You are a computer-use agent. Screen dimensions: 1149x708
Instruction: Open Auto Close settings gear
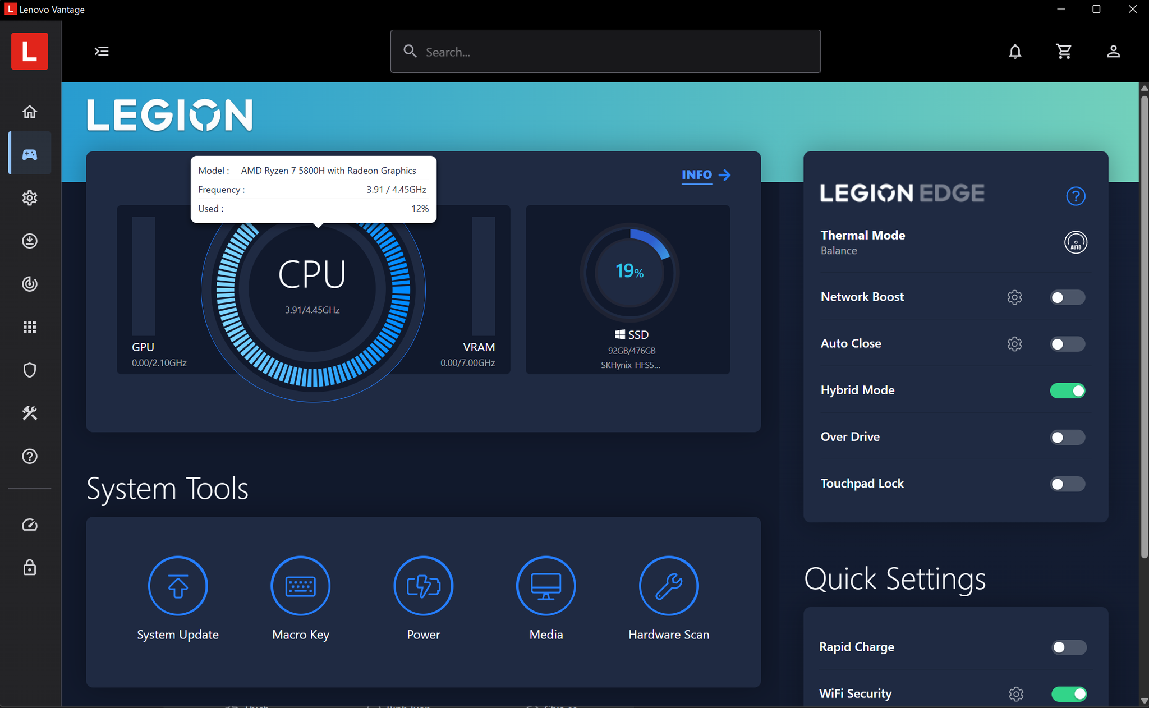pyautogui.click(x=1014, y=344)
